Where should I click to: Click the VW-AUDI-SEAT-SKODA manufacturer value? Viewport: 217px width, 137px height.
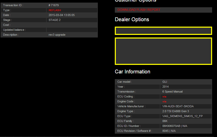point(178,106)
